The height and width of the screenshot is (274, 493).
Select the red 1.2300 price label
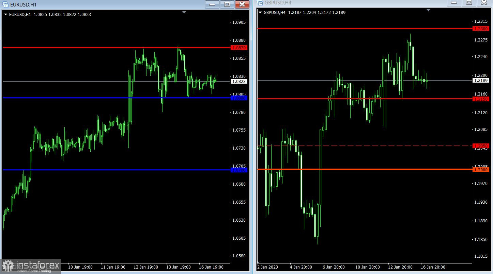tap(481, 29)
